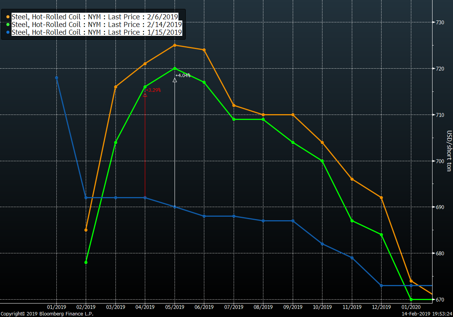
Task: Click the green legend dot for 2/14/2019
Action: pyautogui.click(x=8, y=24)
